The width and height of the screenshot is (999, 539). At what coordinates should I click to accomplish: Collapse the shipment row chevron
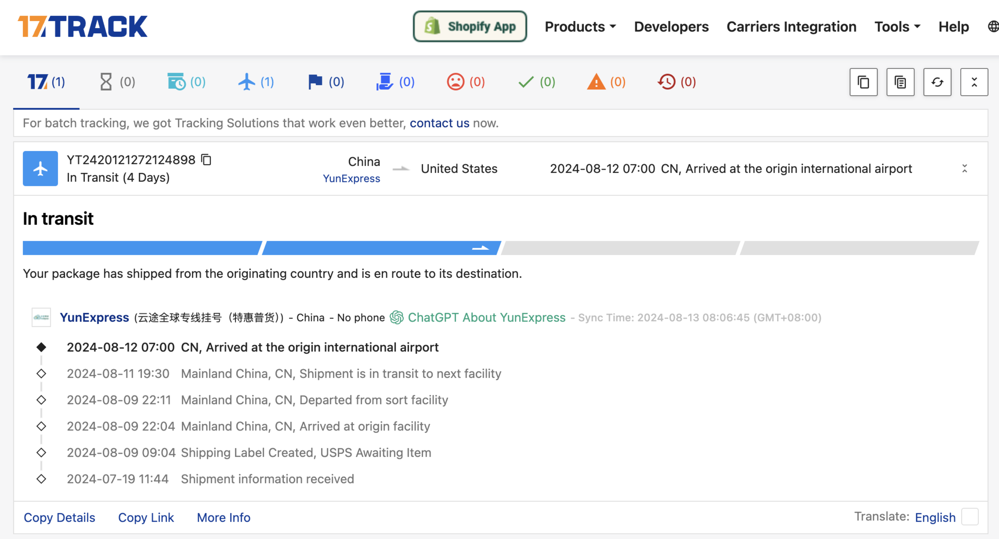coord(964,168)
